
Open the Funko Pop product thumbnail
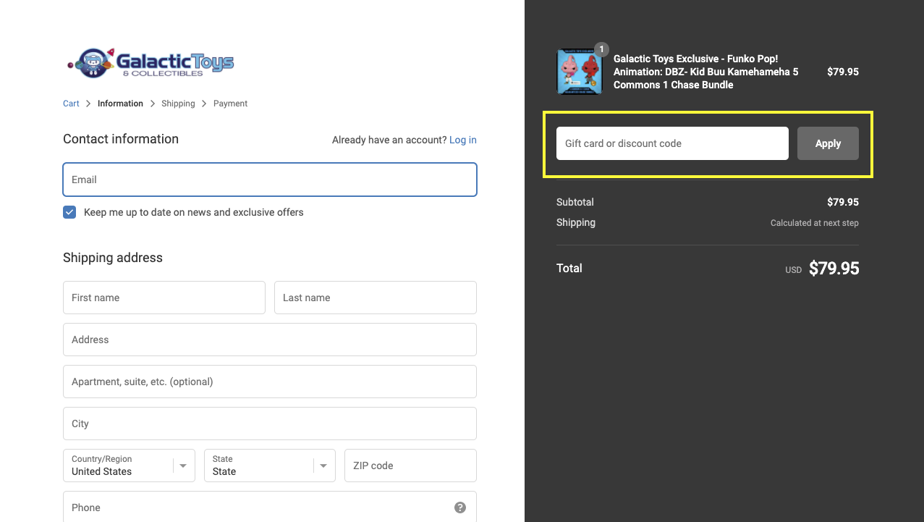point(579,72)
